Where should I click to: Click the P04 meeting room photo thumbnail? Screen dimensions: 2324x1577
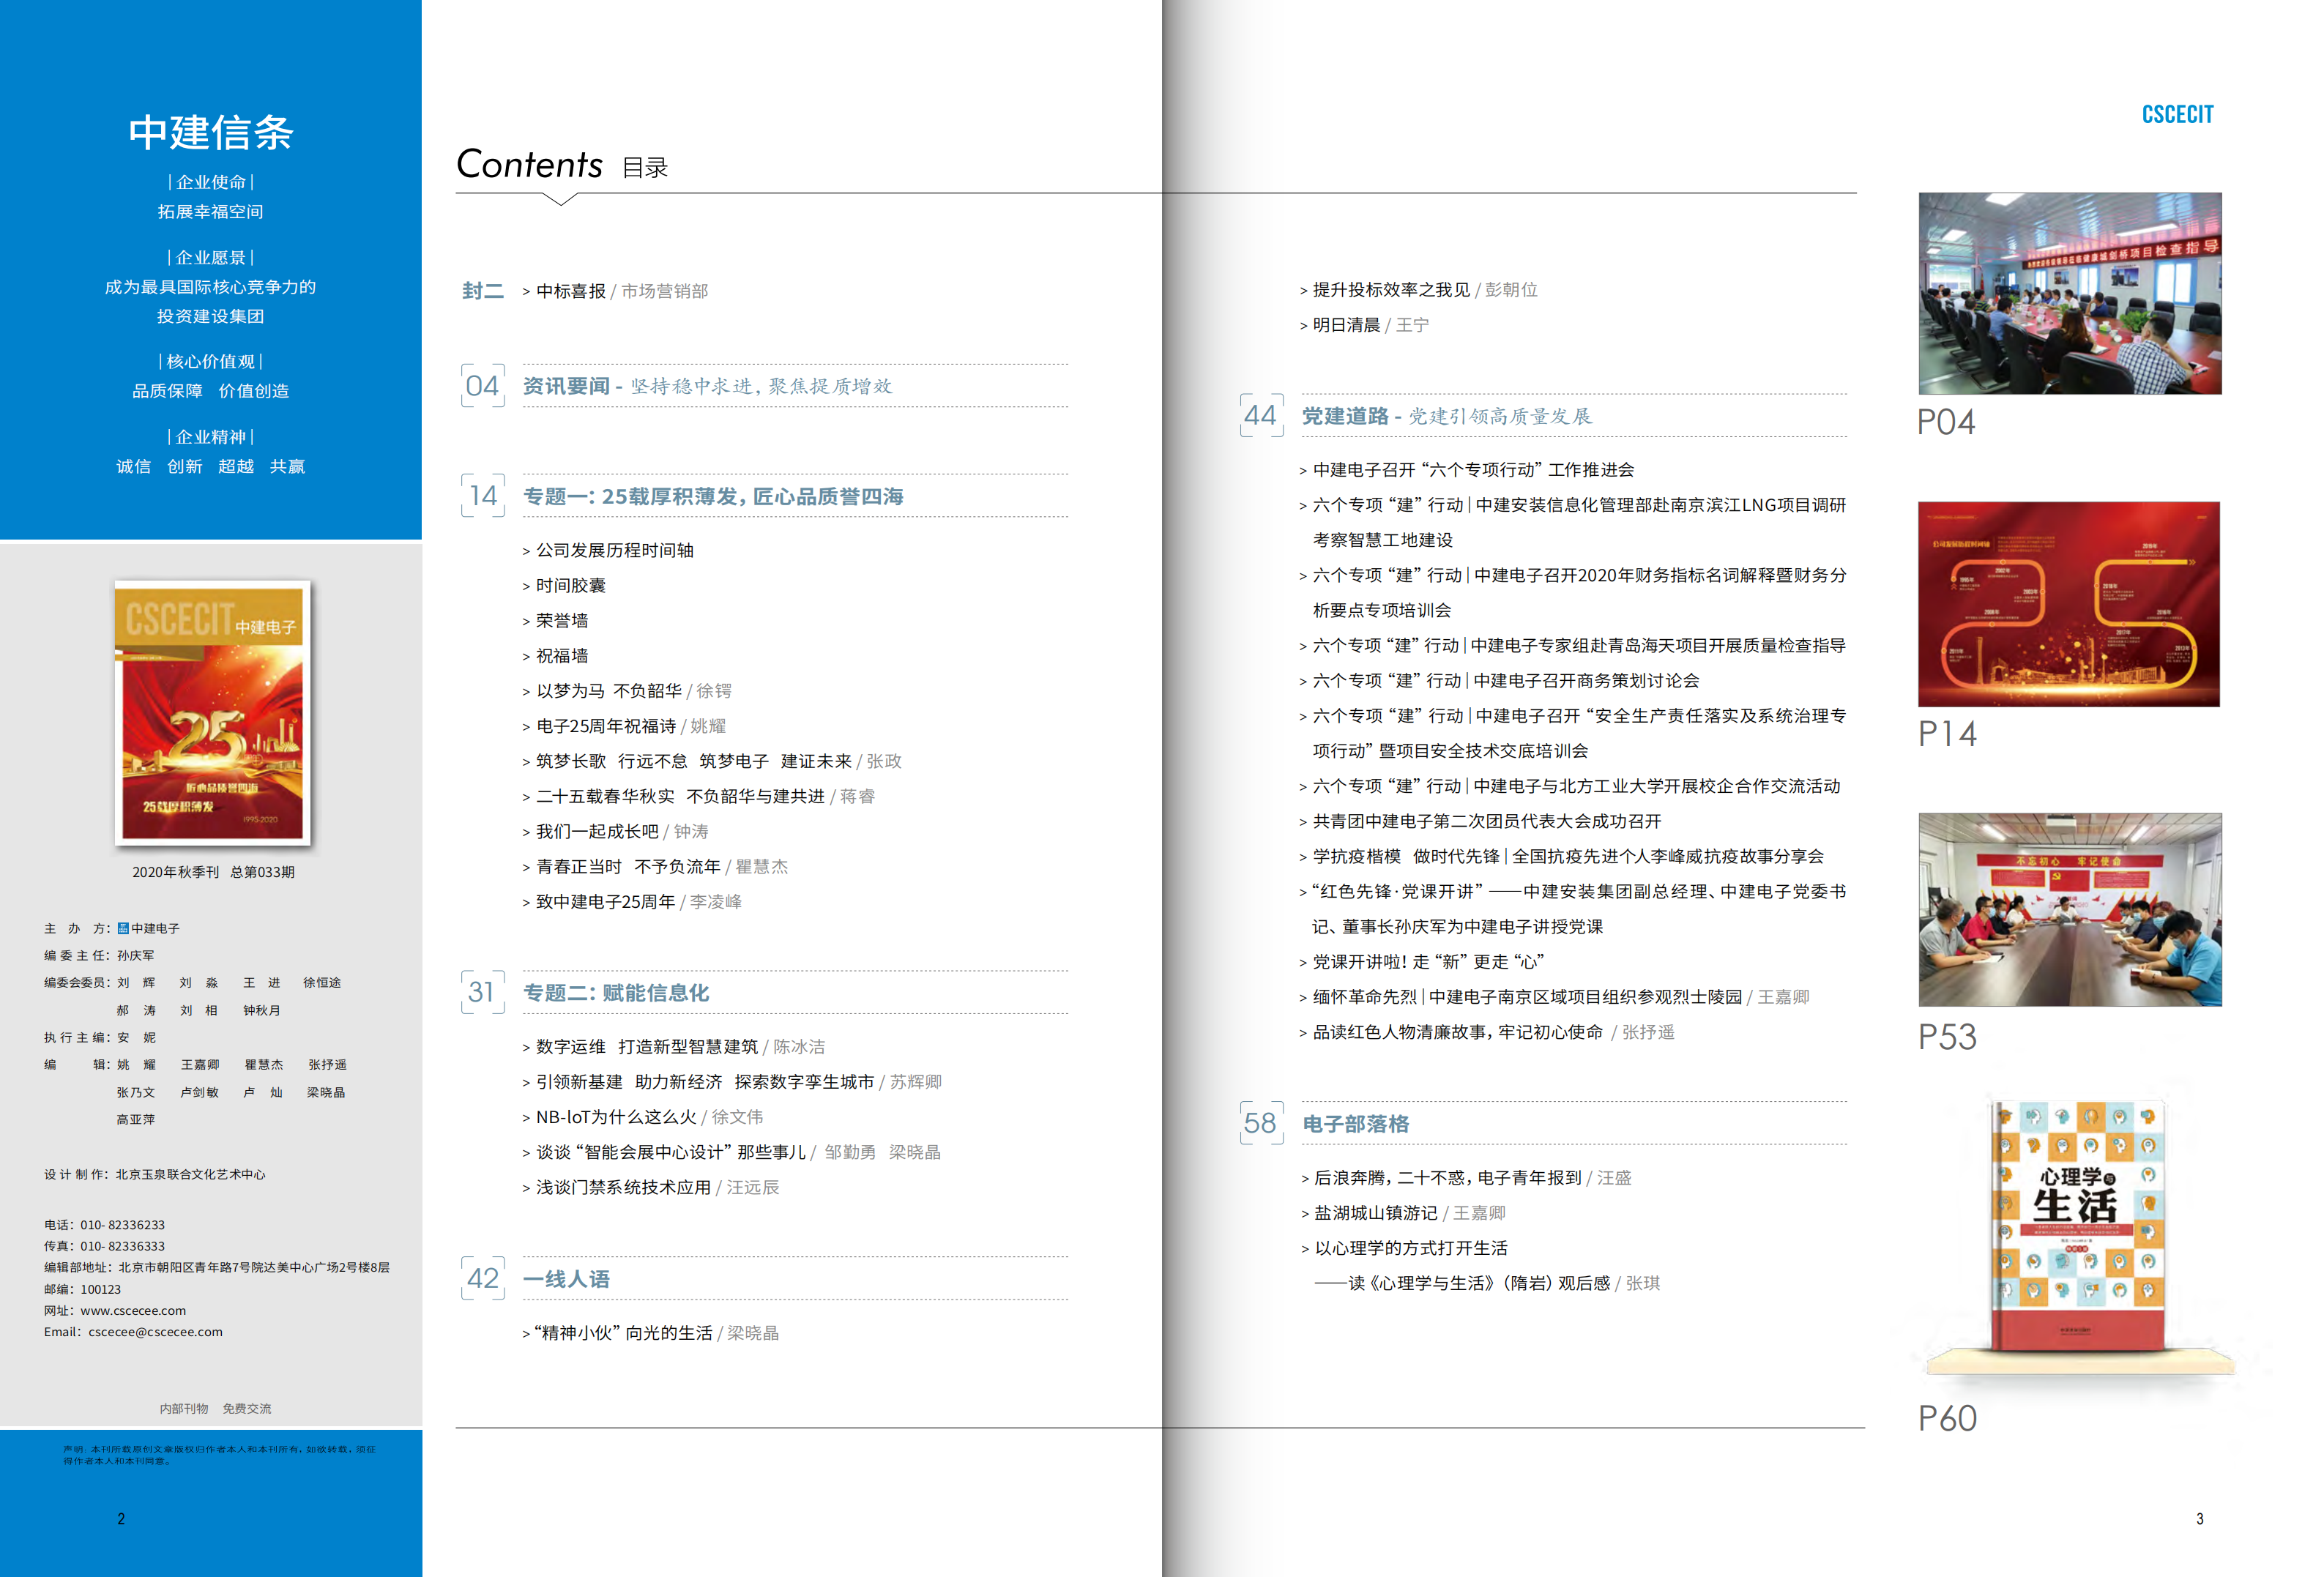(2069, 293)
